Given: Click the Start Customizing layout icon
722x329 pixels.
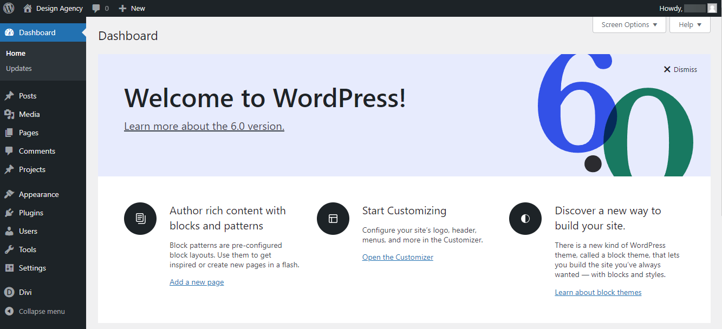Looking at the screenshot, I should click(333, 219).
